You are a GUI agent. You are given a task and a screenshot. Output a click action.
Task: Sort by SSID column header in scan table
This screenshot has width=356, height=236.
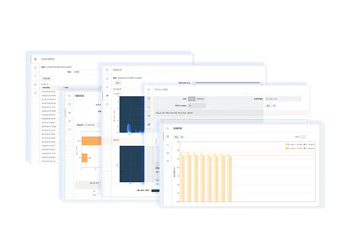(x=66, y=87)
